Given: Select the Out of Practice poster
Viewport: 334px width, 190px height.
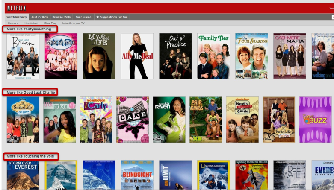Looking at the screenshot, I should click(175, 56).
